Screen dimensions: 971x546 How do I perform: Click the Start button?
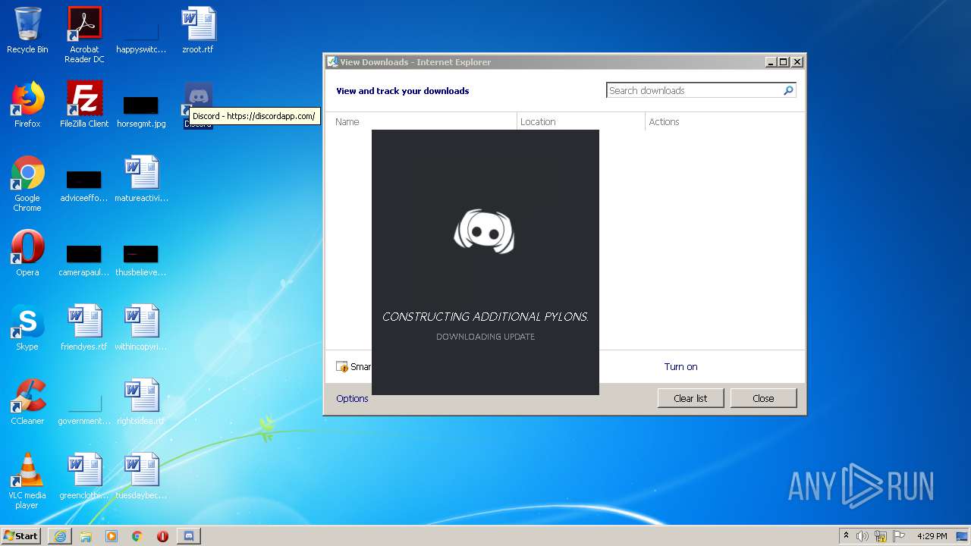[x=21, y=536]
